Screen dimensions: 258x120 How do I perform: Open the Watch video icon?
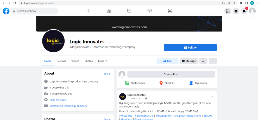click(x=129, y=11)
